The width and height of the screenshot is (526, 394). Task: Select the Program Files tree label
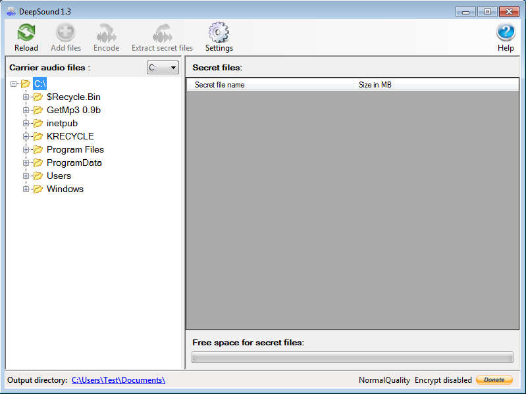75,149
